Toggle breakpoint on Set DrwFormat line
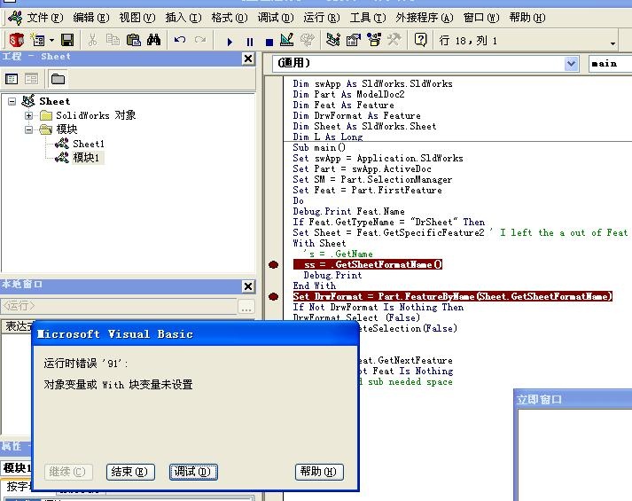 [x=273, y=297]
